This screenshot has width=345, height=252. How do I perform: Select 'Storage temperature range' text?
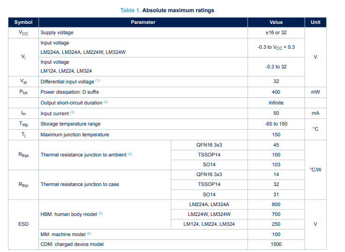pos(70,124)
